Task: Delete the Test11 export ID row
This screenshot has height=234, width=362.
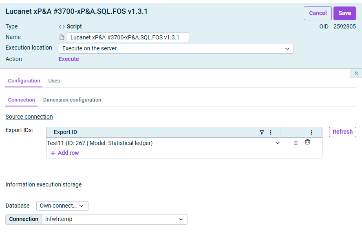Action: coord(307,142)
